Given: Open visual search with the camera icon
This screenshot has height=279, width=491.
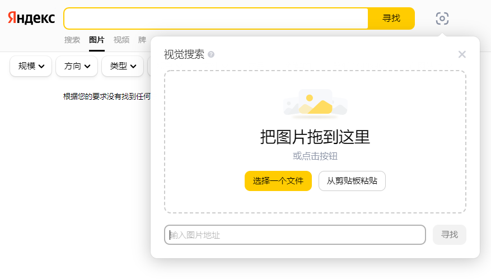Looking at the screenshot, I should click(442, 18).
